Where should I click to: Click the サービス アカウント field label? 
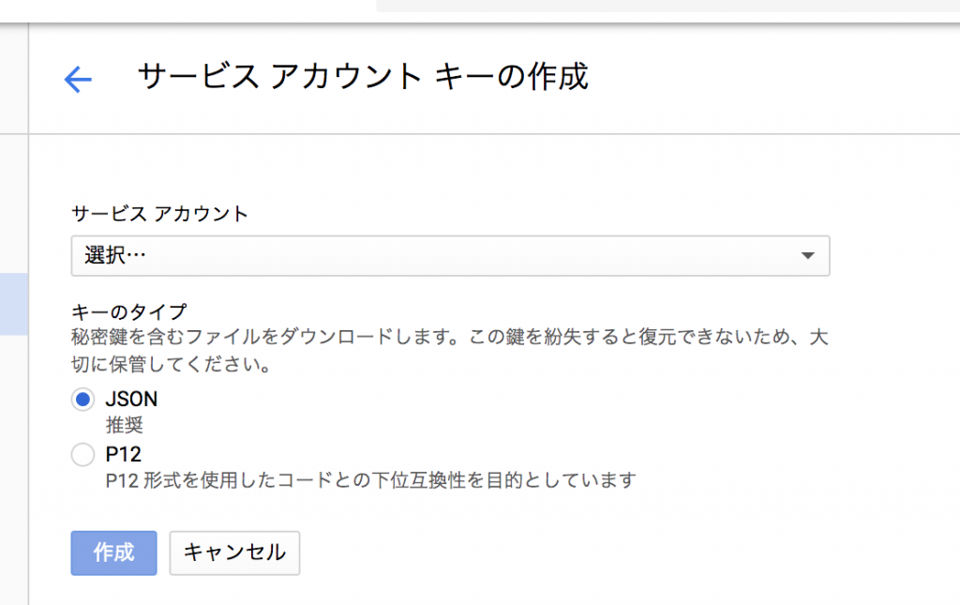(160, 214)
